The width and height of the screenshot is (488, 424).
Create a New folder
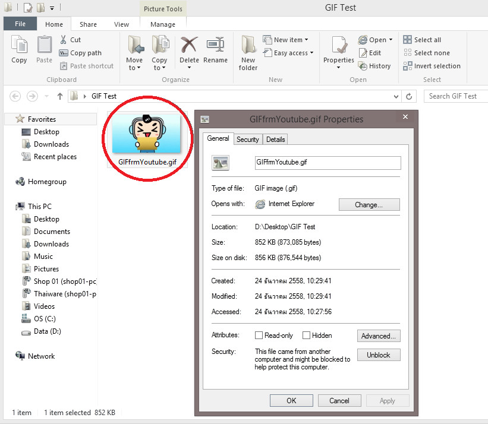[248, 53]
